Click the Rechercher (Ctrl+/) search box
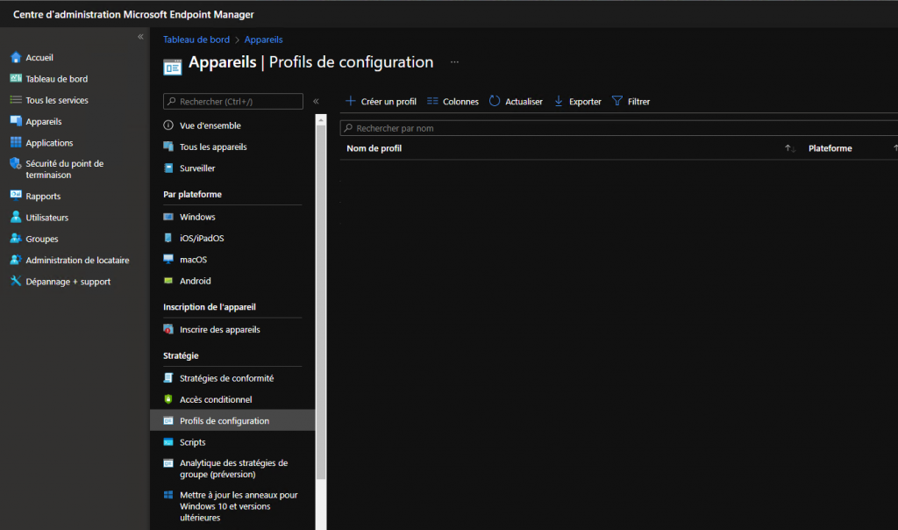The image size is (898, 530). coord(233,102)
